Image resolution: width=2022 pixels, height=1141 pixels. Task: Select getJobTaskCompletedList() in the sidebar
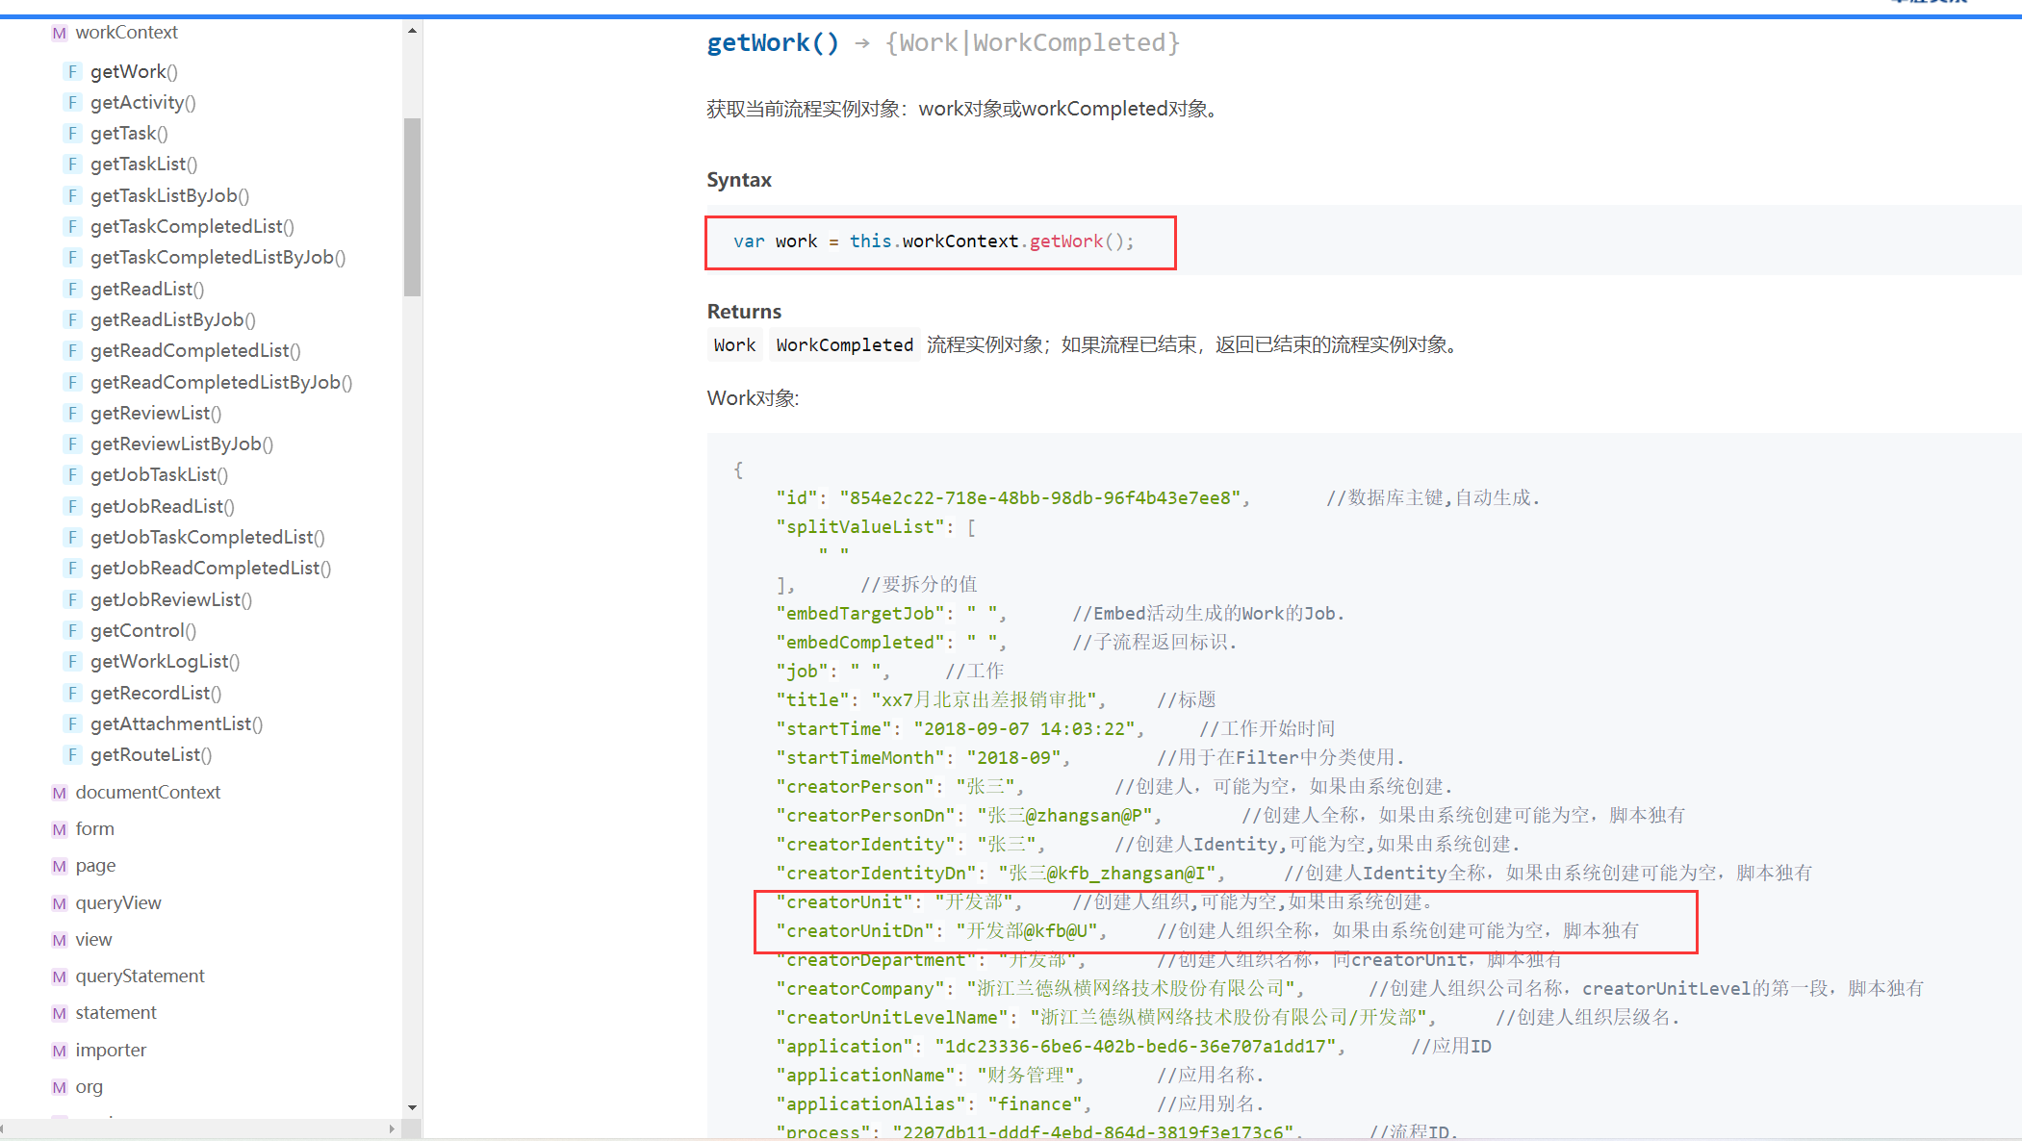click(207, 538)
